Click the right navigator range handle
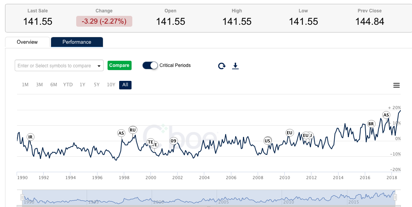The height and width of the screenshot is (207, 412). (x=395, y=197)
